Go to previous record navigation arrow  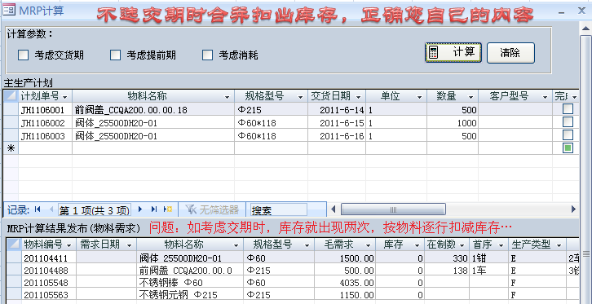(x=51, y=209)
